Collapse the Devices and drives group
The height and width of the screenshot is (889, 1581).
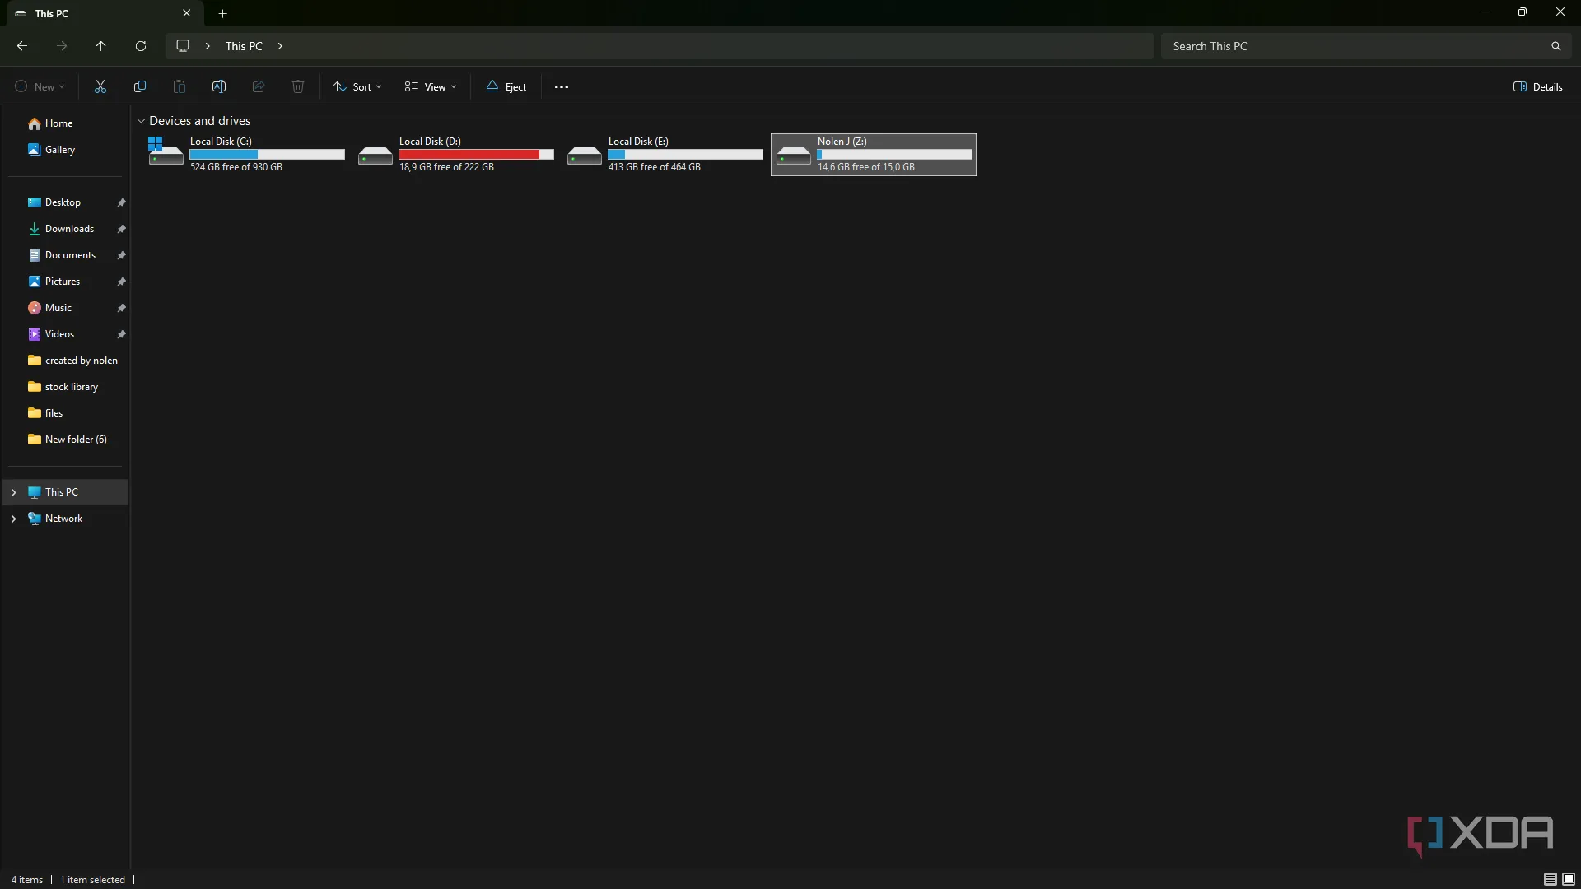(141, 121)
